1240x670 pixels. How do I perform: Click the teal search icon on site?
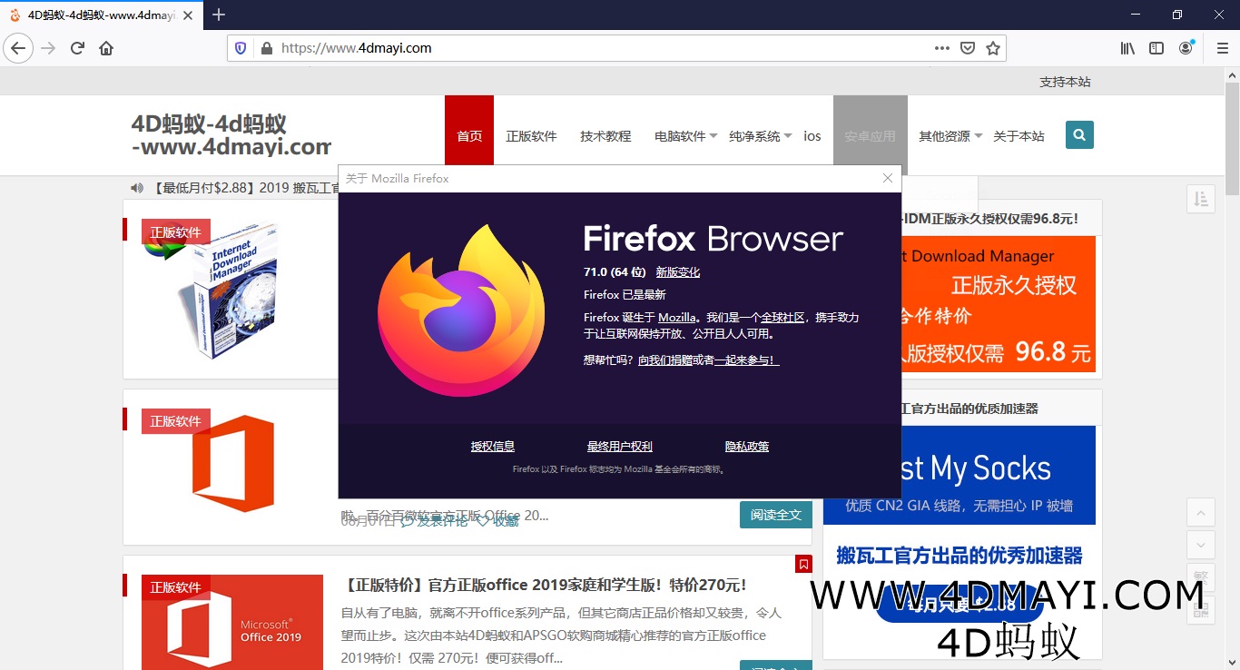[x=1079, y=135]
